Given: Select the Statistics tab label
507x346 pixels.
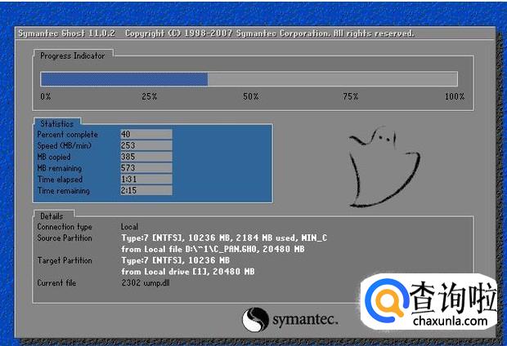Looking at the screenshot, I should [x=57, y=123].
